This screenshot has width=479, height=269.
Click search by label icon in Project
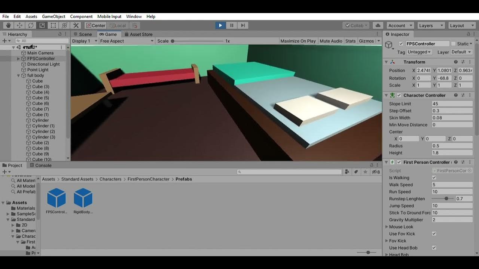[x=356, y=172]
